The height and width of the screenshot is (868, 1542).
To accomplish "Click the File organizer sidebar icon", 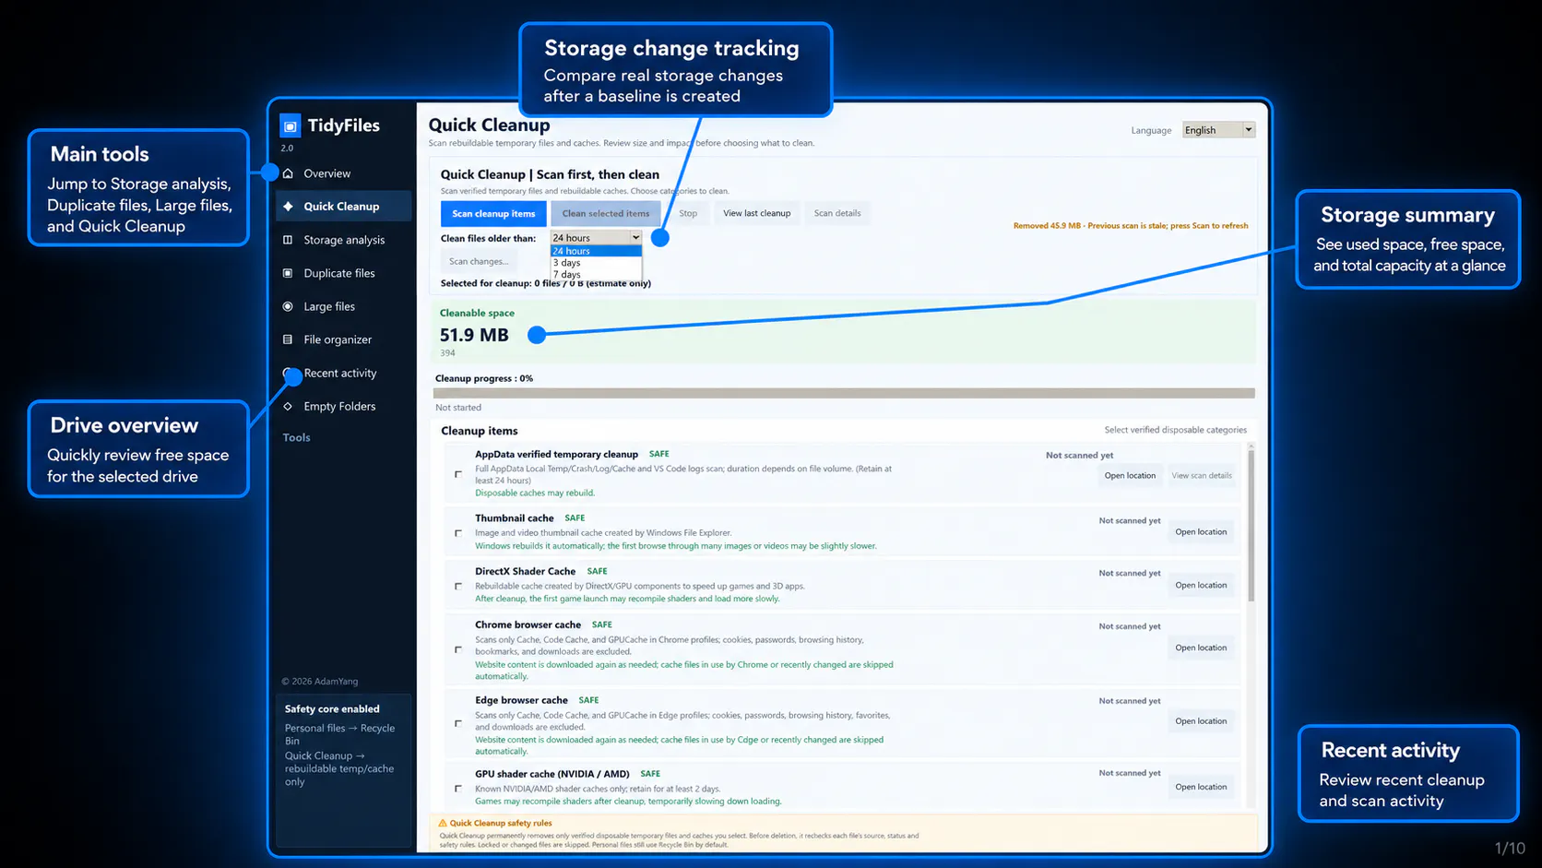I will click(x=288, y=339).
